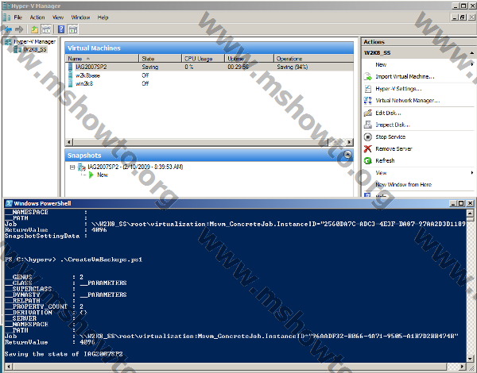477x373 pixels.
Task: Click the Inspect Disk icon
Action: click(x=368, y=125)
